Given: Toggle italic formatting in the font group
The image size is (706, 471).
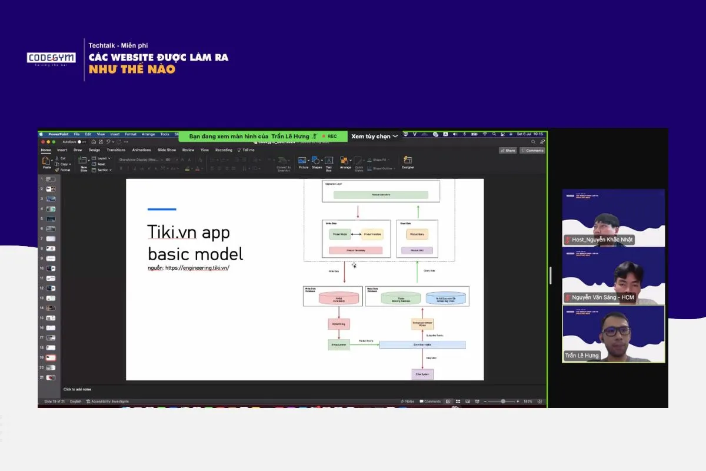Looking at the screenshot, I should (x=128, y=168).
